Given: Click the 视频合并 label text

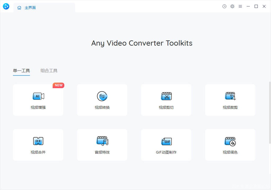Looking at the screenshot, I should [38, 152].
